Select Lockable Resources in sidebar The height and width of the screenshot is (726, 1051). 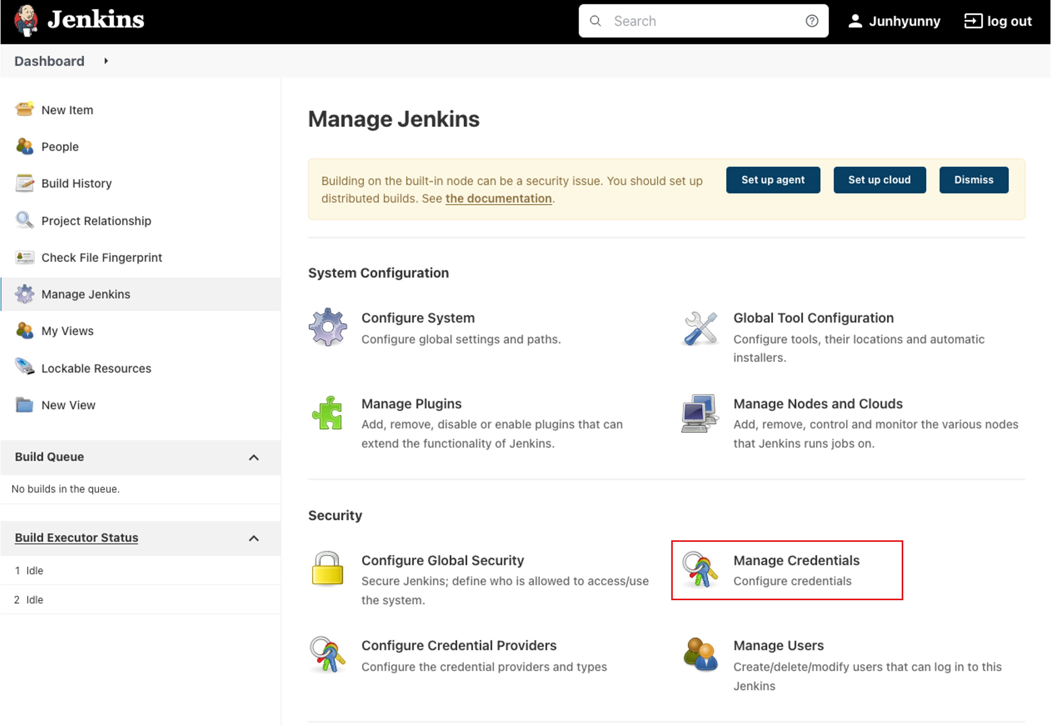pyautogui.click(x=96, y=368)
